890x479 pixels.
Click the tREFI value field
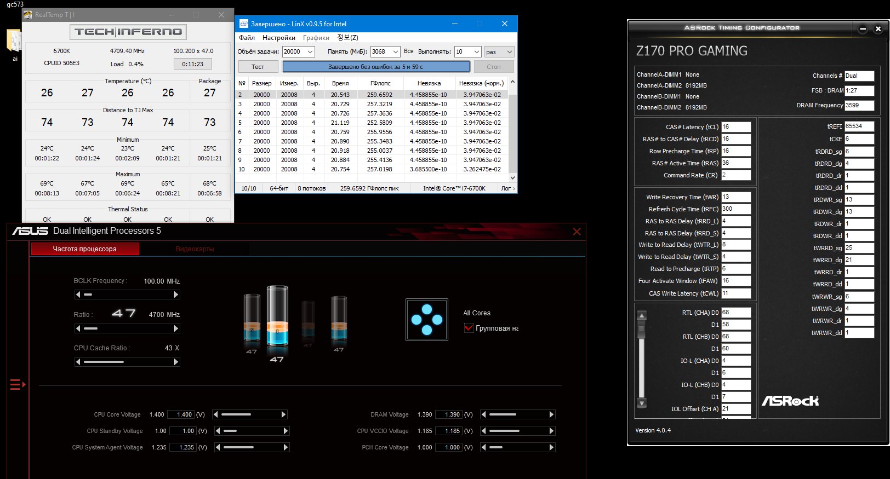(x=859, y=126)
